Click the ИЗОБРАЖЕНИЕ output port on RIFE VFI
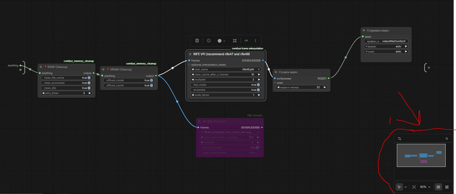Screen dimensions: 456x194 click(x=263, y=60)
